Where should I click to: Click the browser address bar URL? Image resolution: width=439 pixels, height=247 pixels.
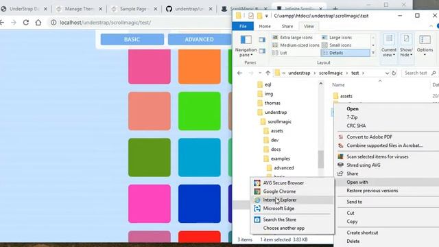[x=105, y=23]
